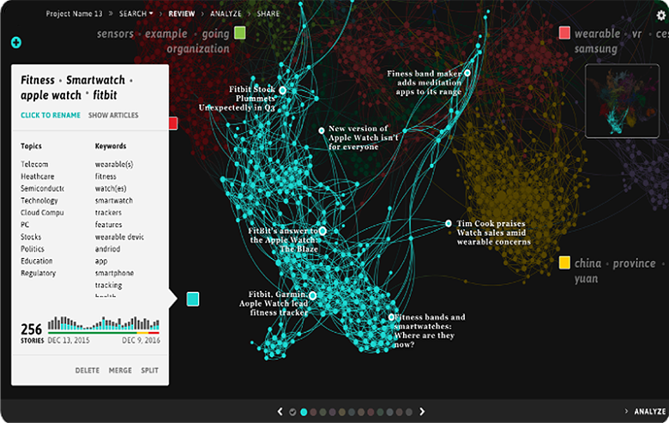669x423 pixels.
Task: Open the network overview minimap thumbnail
Action: coord(622,100)
